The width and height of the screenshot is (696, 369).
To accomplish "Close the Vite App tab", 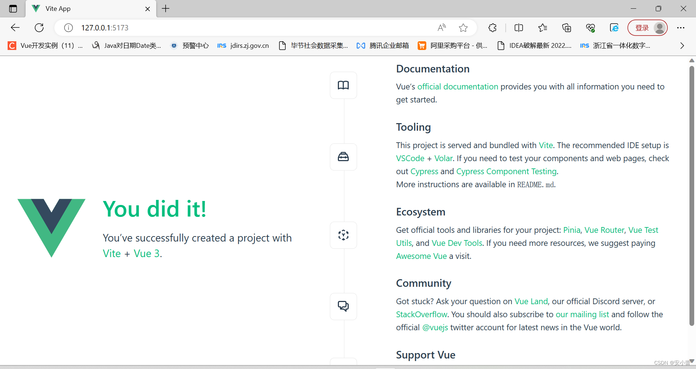I will tap(148, 9).
